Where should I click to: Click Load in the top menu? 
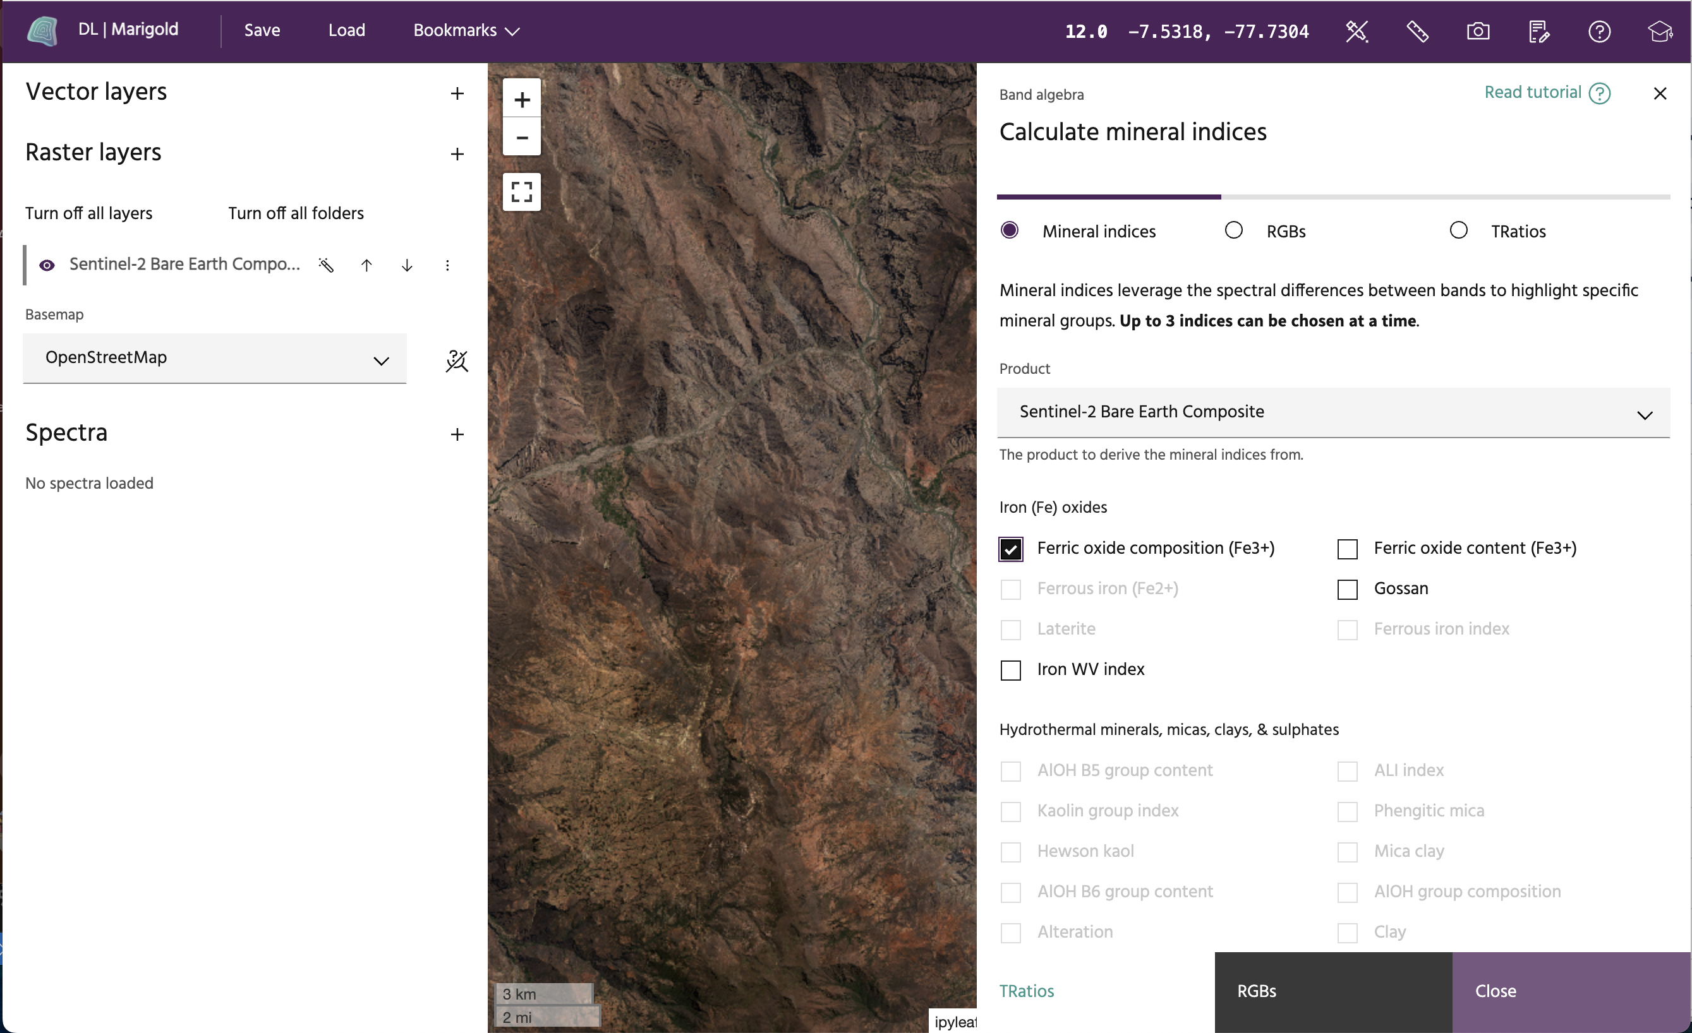346,30
